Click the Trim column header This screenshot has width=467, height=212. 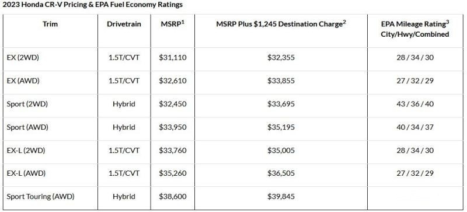pyautogui.click(x=50, y=24)
